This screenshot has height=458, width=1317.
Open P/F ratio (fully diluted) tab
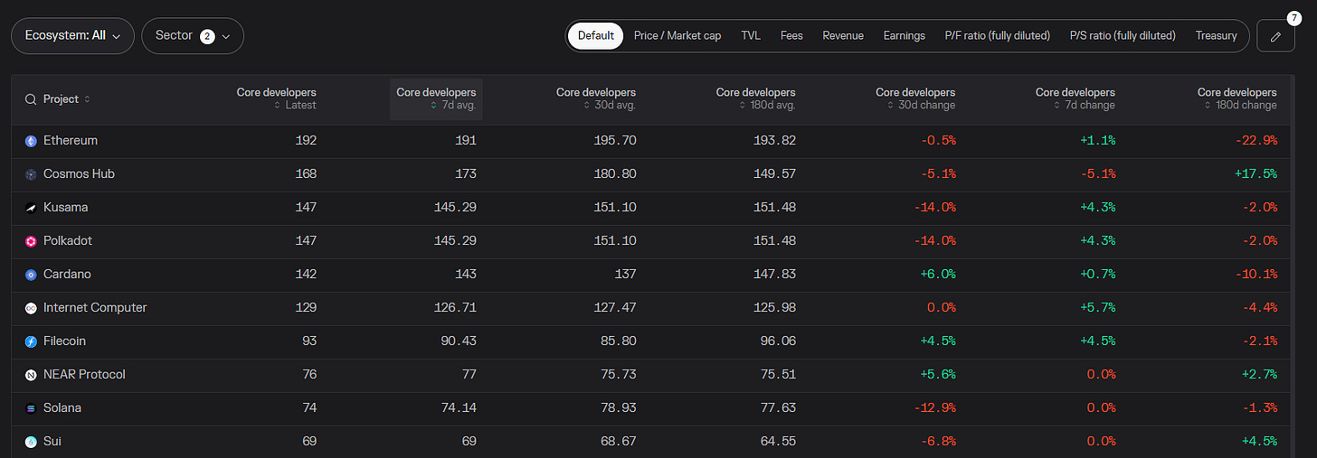998,36
